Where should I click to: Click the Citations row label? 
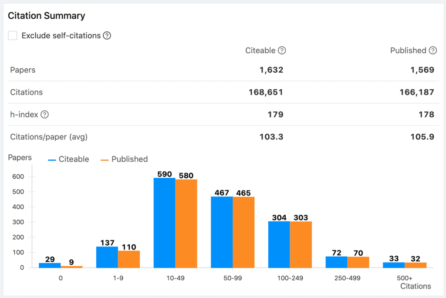click(27, 92)
